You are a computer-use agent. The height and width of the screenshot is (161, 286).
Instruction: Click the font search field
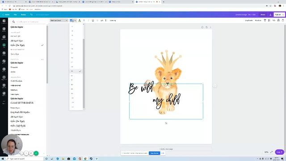tap(27, 22)
